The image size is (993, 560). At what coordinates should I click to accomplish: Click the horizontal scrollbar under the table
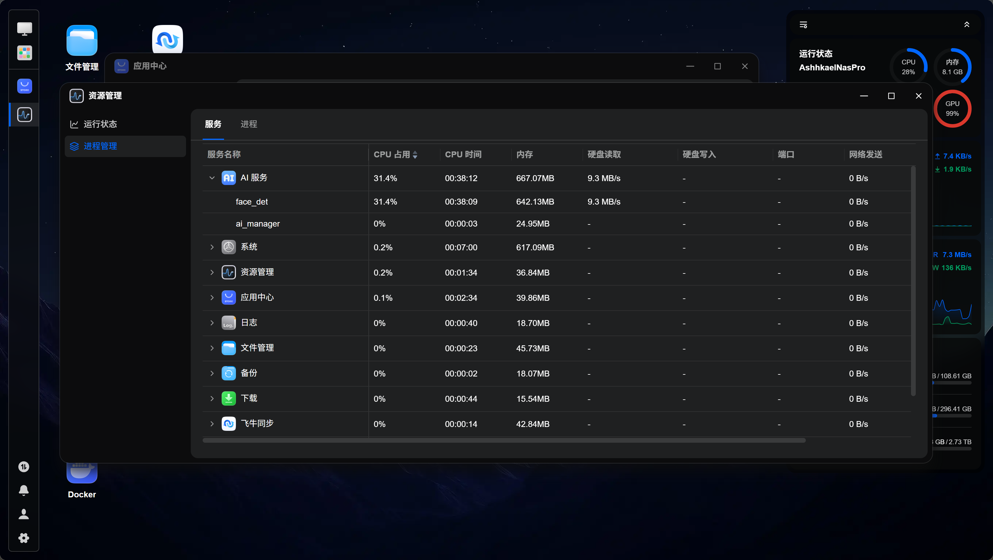[504, 440]
